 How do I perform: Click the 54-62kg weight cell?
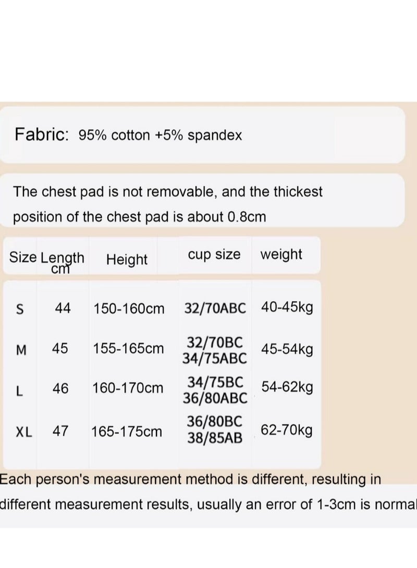coord(287,388)
